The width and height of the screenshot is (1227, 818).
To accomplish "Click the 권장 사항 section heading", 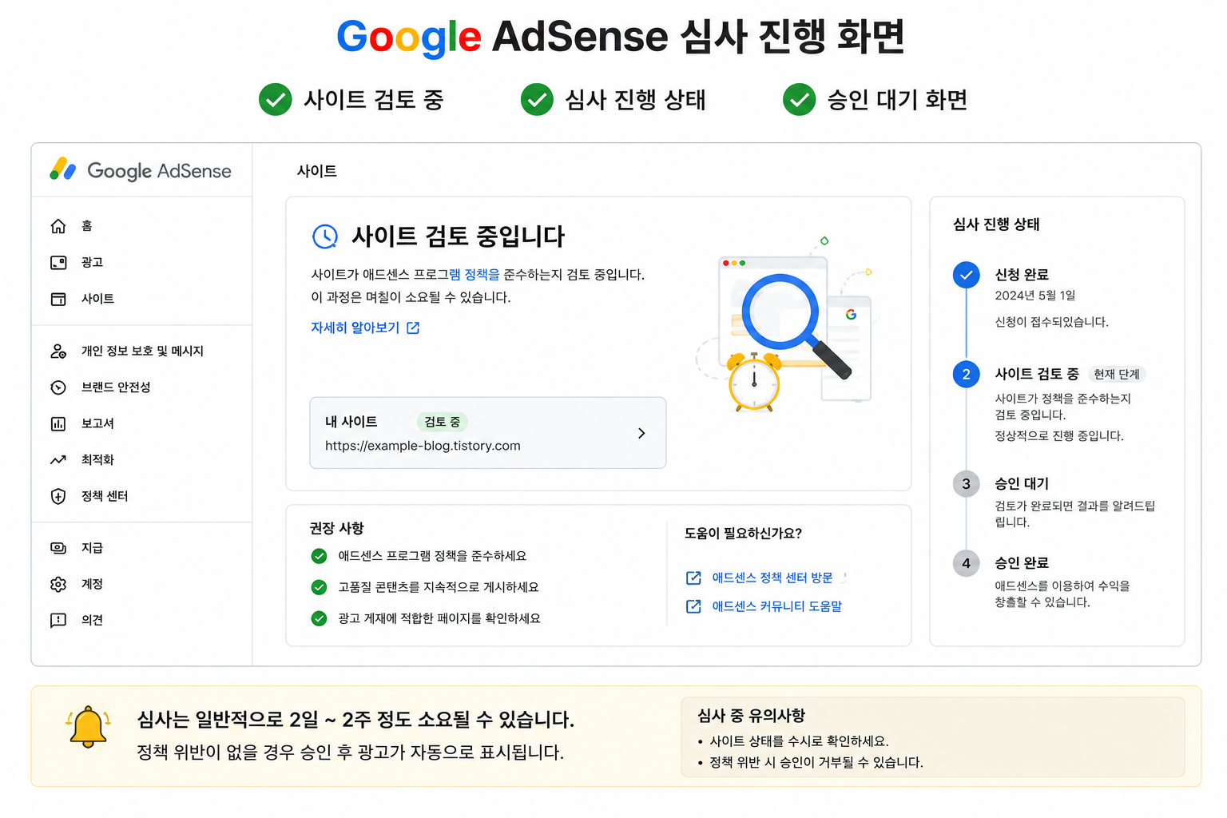I will (x=336, y=528).
